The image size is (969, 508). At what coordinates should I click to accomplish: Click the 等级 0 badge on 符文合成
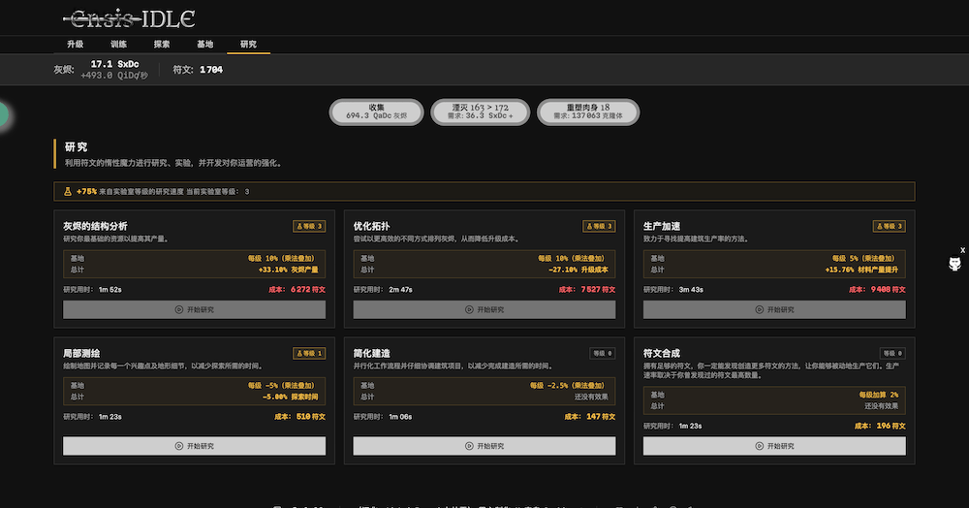pyautogui.click(x=892, y=353)
